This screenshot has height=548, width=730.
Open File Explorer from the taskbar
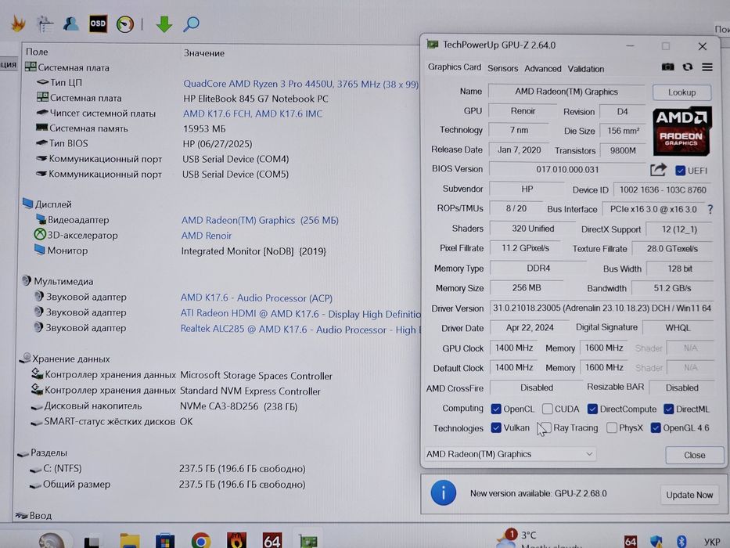tap(130, 541)
